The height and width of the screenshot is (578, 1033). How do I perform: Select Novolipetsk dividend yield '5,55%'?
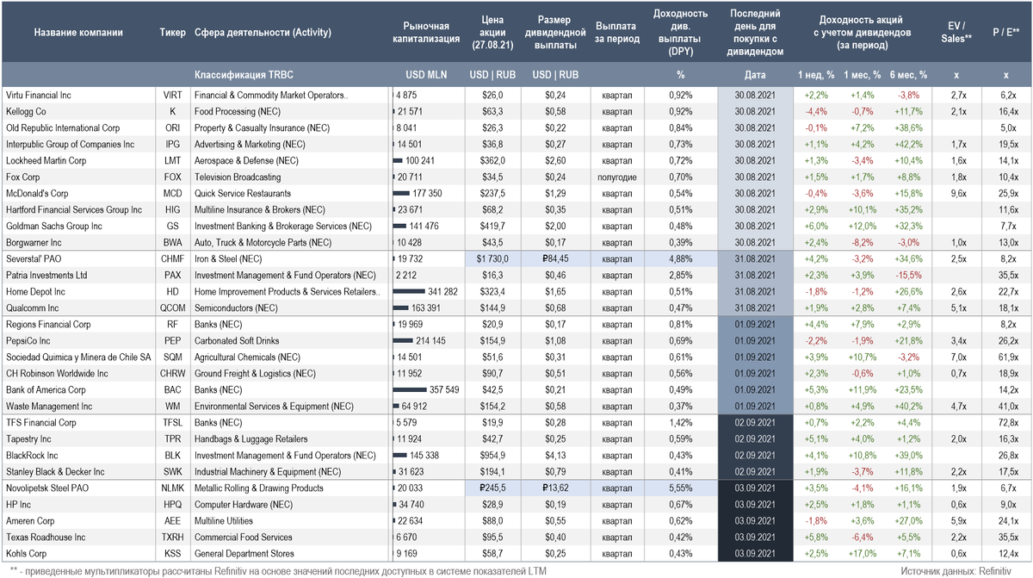point(680,488)
